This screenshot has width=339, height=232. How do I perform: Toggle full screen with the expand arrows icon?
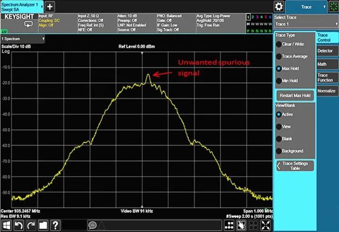coord(266,225)
